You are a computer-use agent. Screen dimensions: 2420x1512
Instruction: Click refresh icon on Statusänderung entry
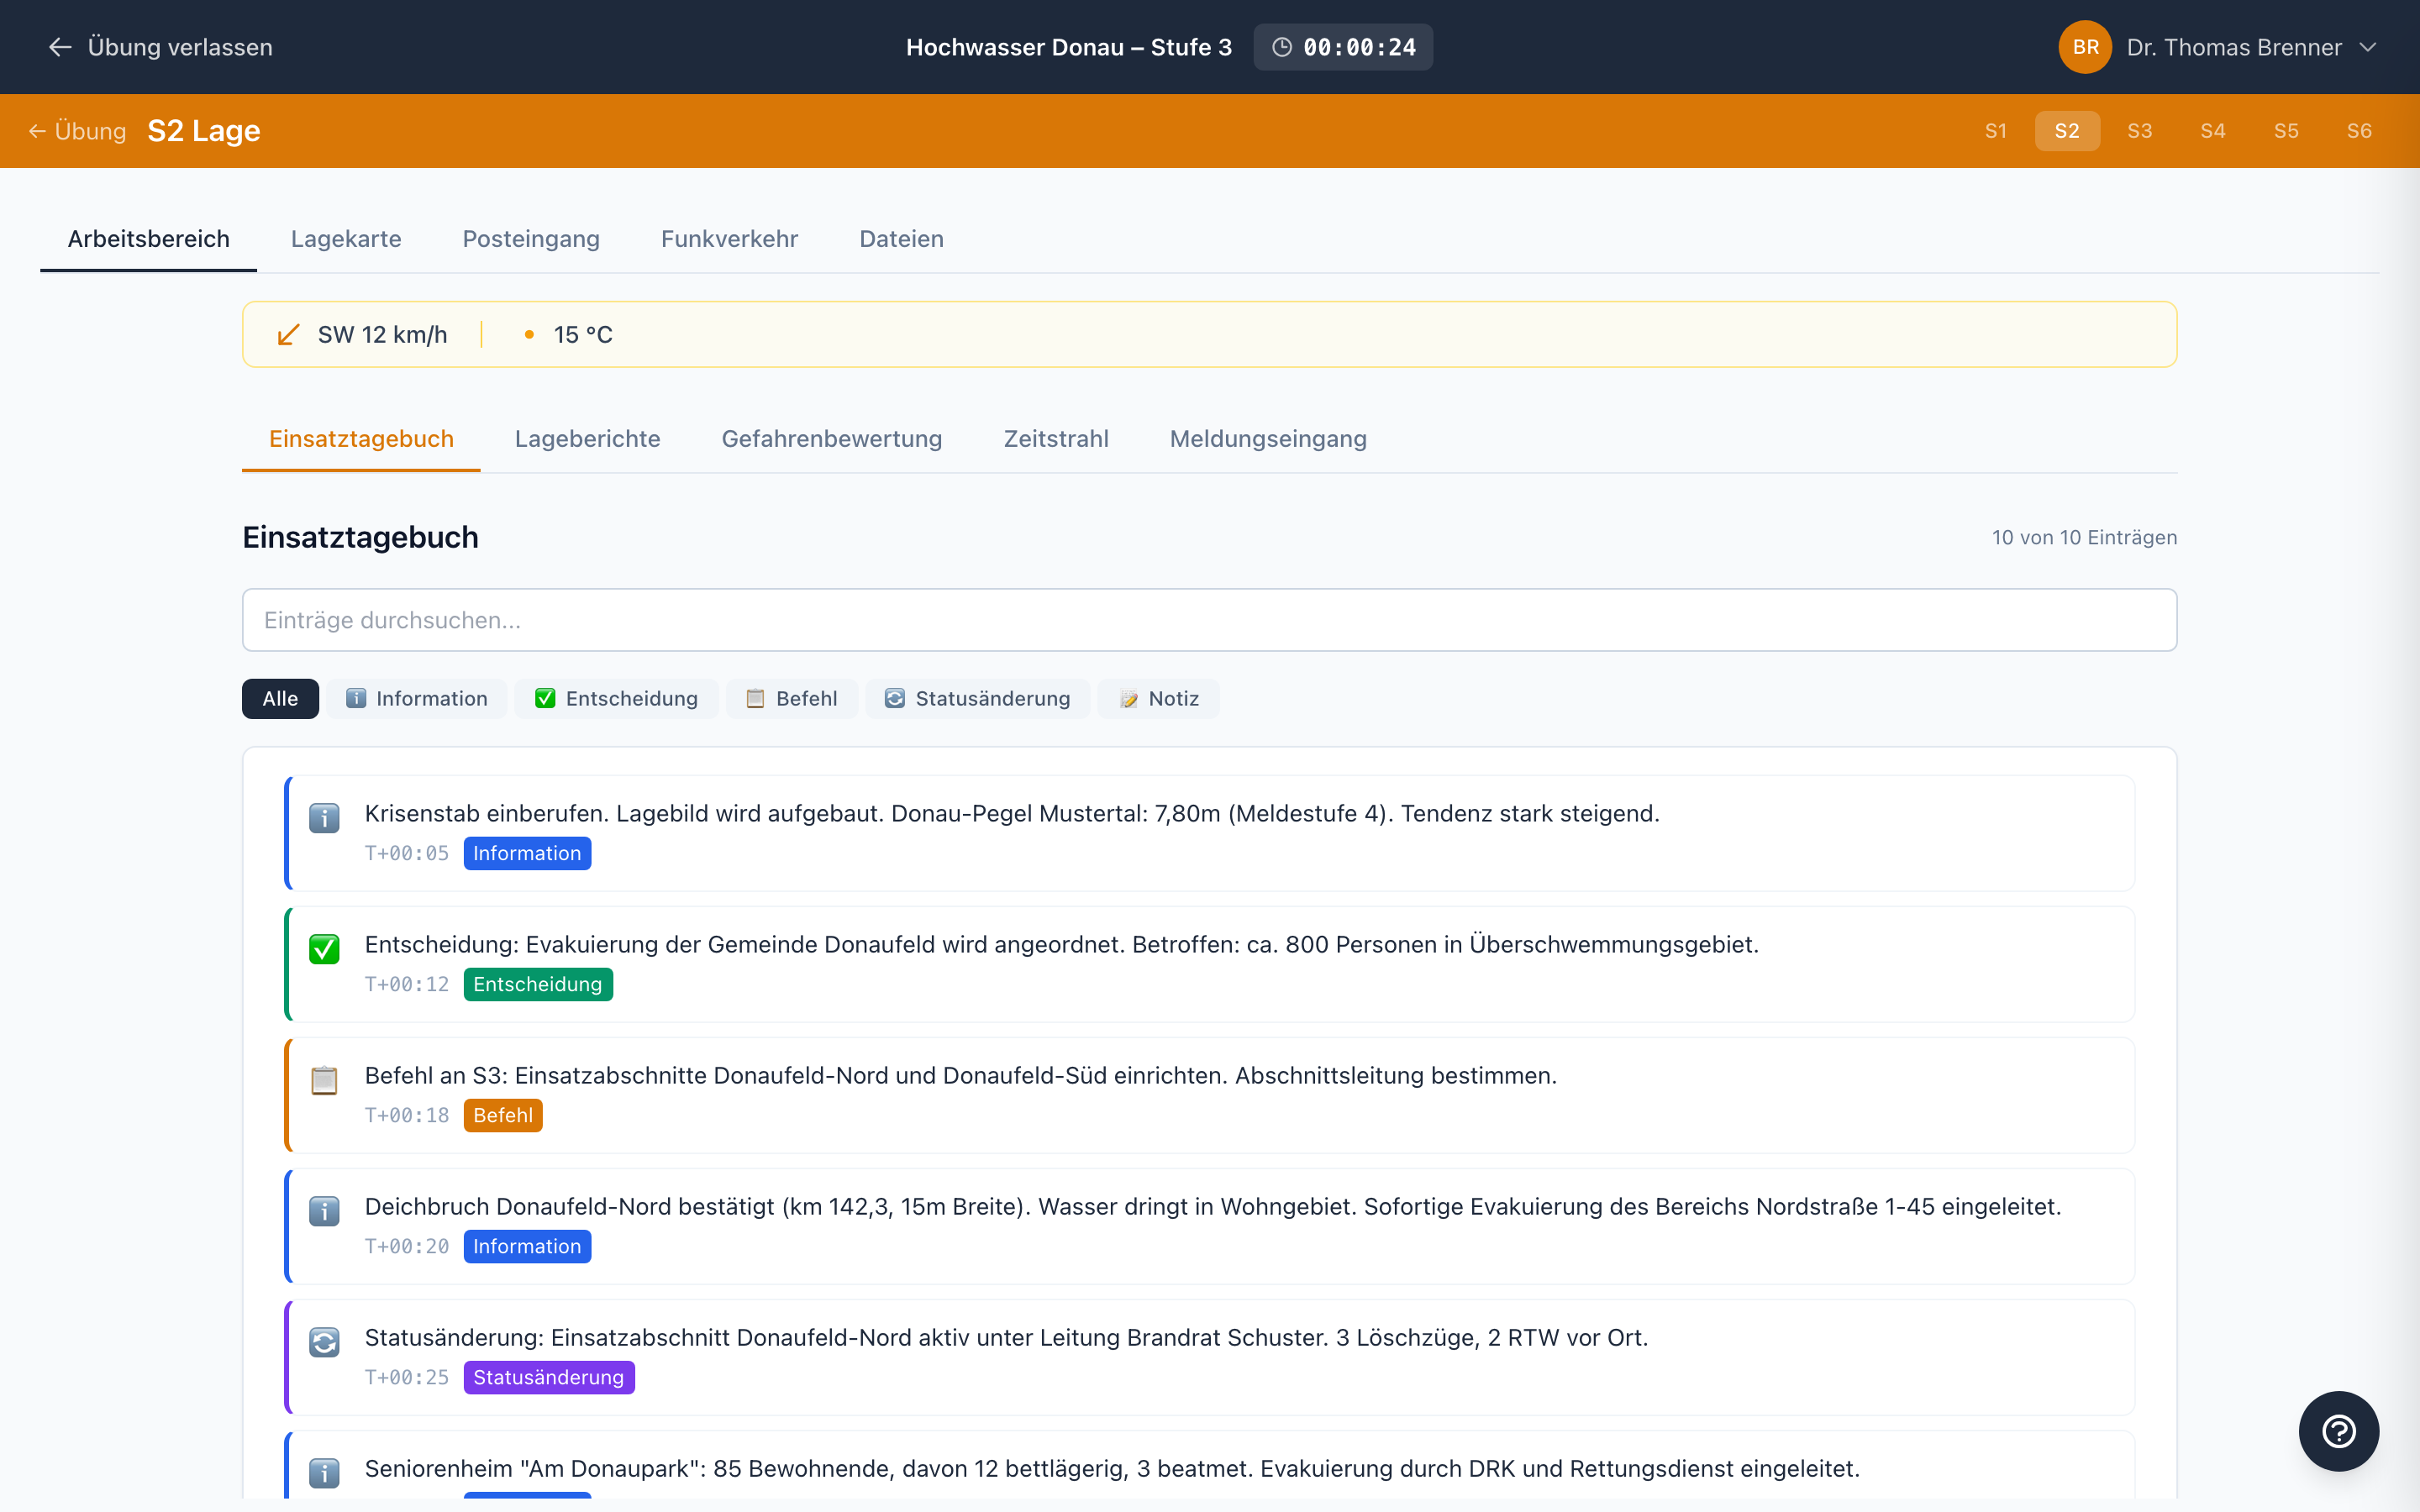coord(324,1342)
